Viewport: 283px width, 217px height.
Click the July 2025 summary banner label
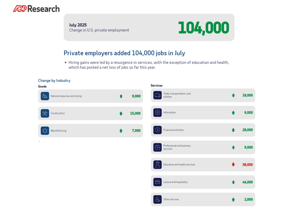coord(78,25)
